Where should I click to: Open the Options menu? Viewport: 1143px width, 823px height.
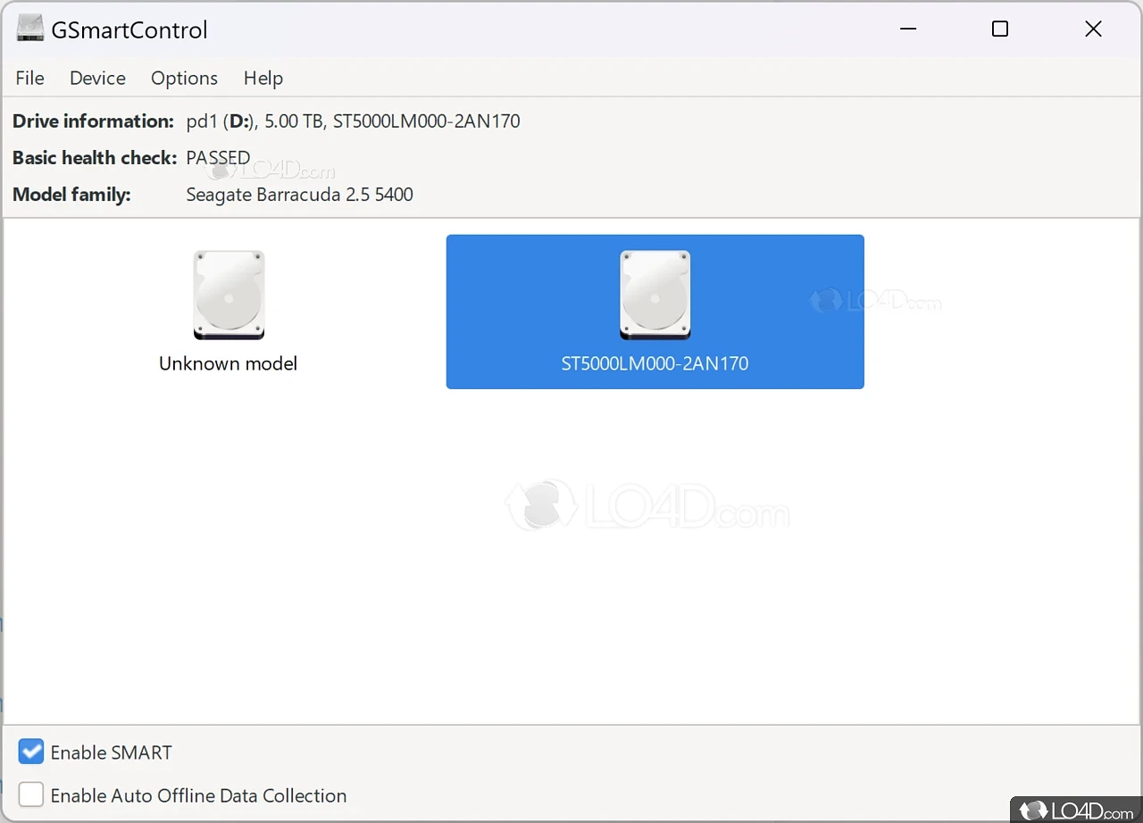click(184, 79)
